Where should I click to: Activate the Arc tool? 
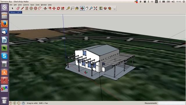(40, 8)
